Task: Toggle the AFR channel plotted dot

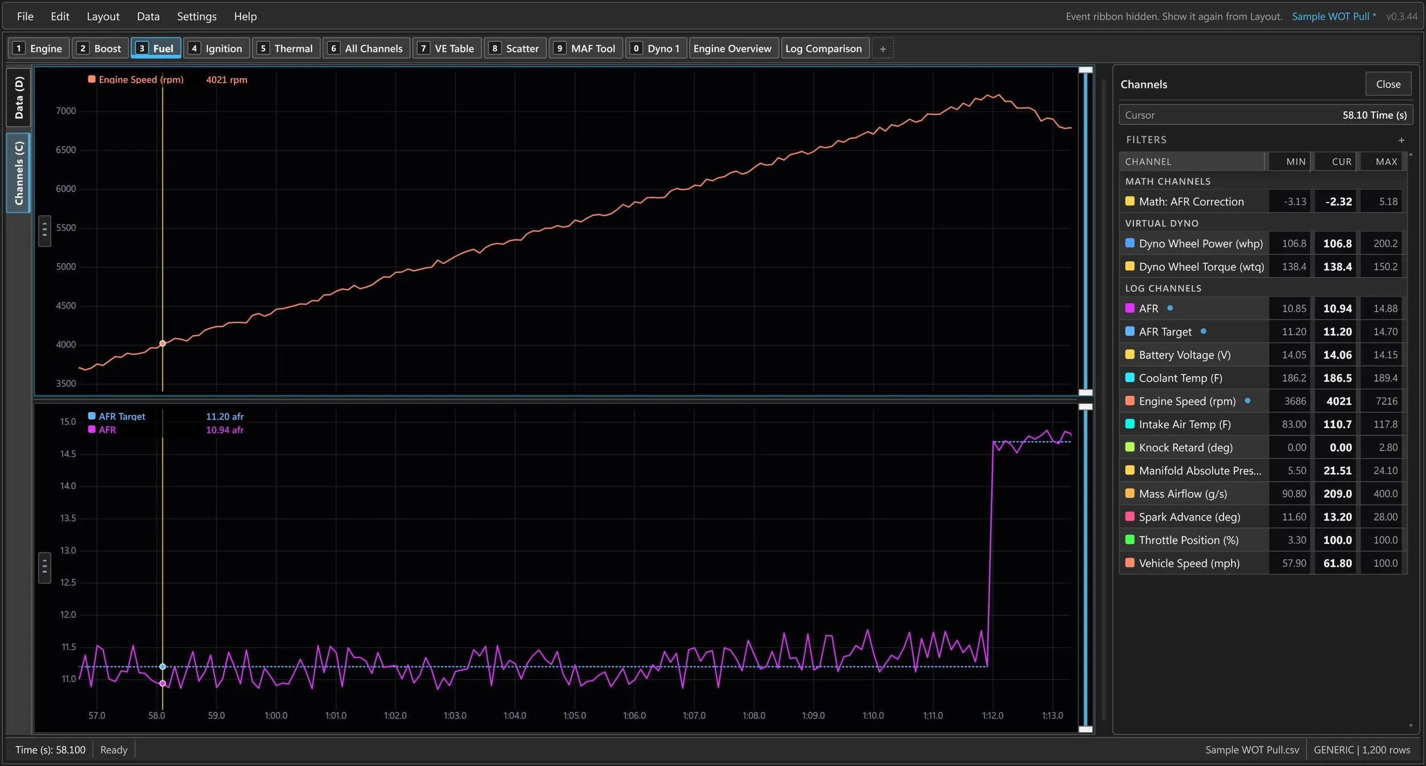Action: 1170,308
